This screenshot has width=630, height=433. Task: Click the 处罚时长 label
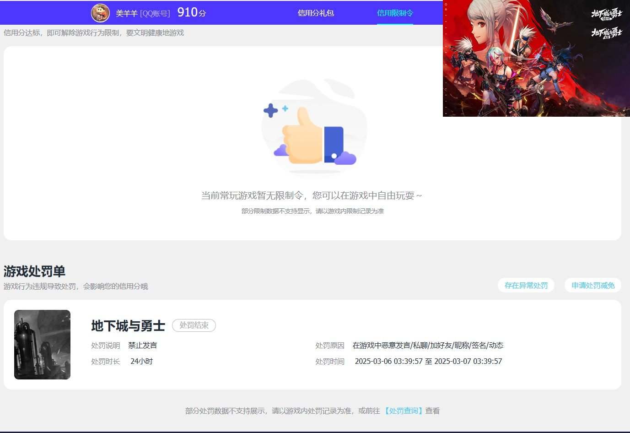pyautogui.click(x=106, y=361)
